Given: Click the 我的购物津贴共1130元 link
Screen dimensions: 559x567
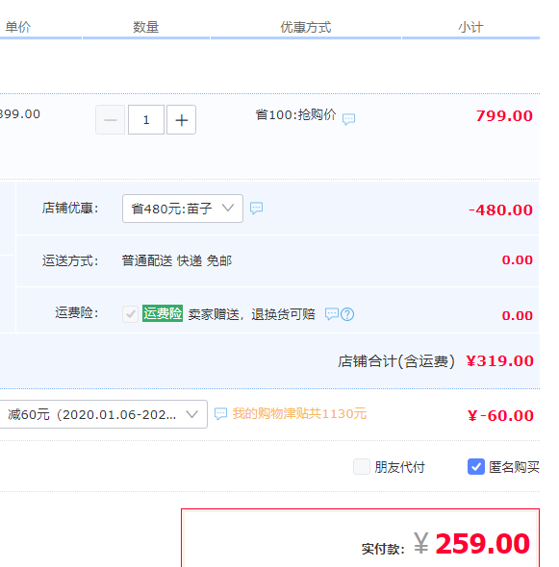Looking at the screenshot, I should 299,413.
